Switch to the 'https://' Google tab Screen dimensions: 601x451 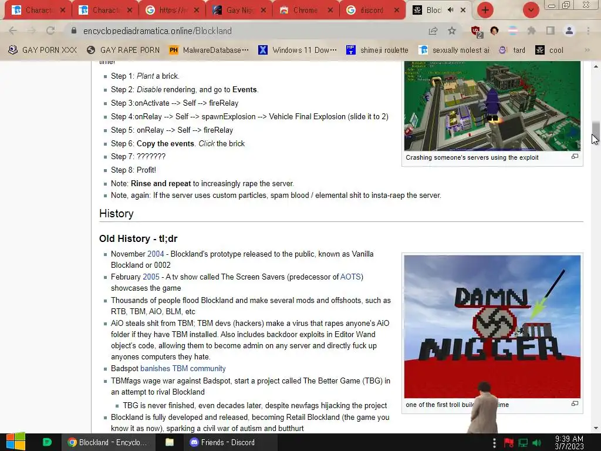pos(172,11)
